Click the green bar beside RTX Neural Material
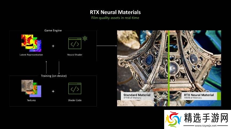231x129 pixels. point(219,96)
